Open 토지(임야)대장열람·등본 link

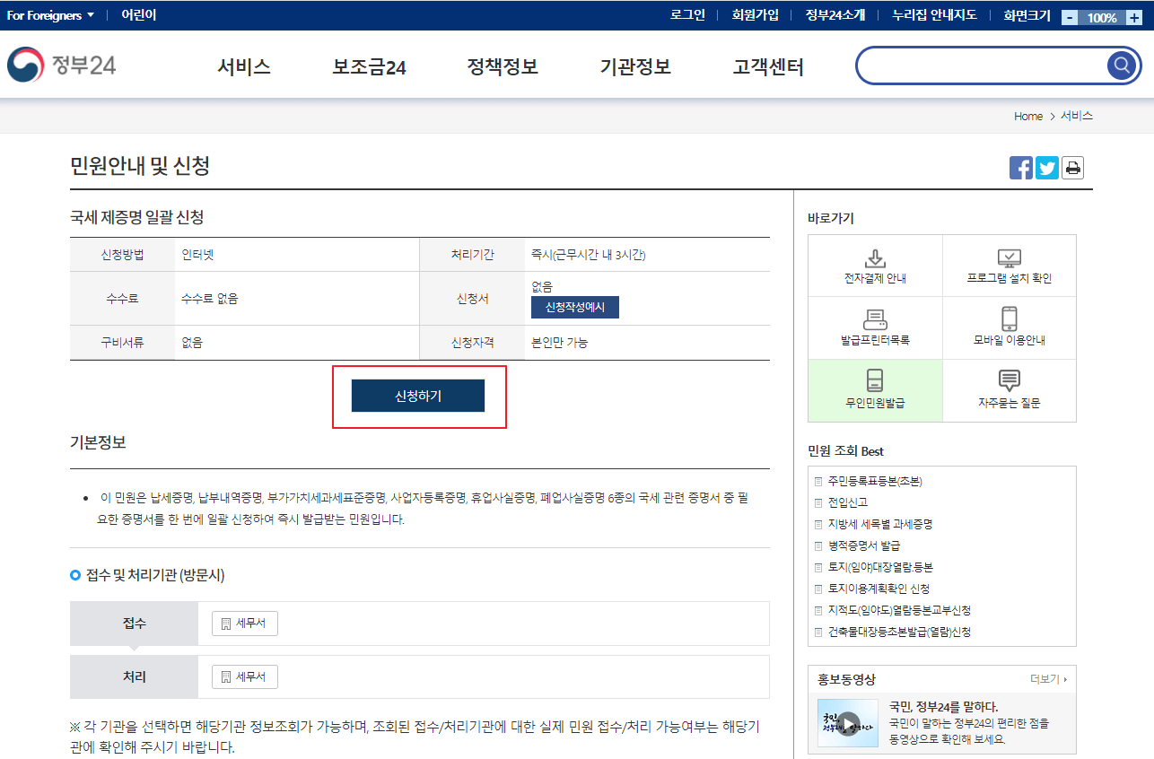(x=880, y=567)
